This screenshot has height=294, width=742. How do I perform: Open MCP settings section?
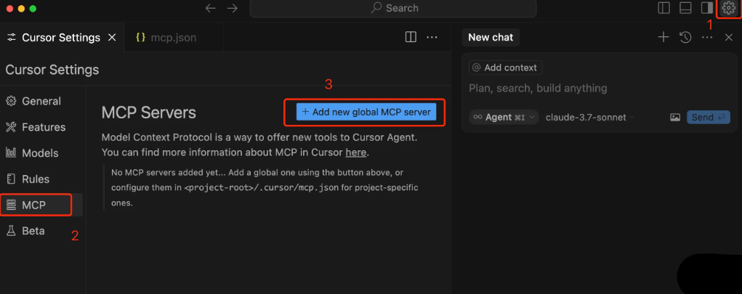(41, 205)
